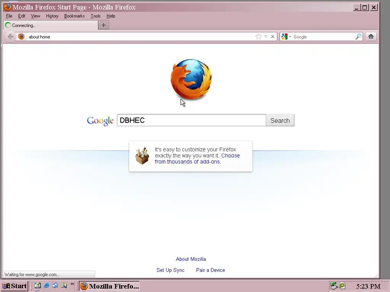The width and height of the screenshot is (390, 292).
Task: Click the window resize grip corner
Action: tap(376, 275)
